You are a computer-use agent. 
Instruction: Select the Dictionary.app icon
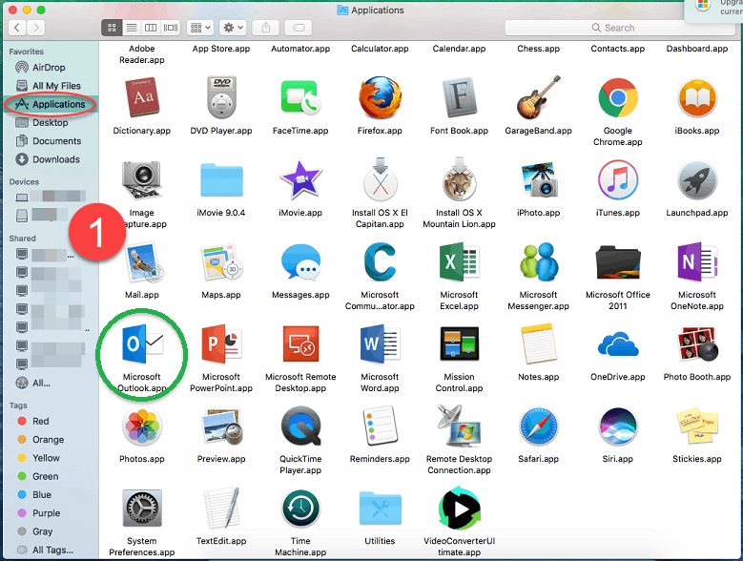coord(142,97)
